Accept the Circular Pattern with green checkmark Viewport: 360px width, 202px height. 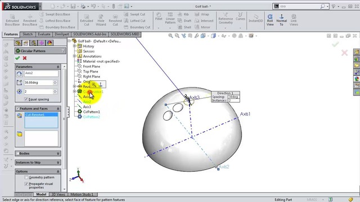pos(17,58)
